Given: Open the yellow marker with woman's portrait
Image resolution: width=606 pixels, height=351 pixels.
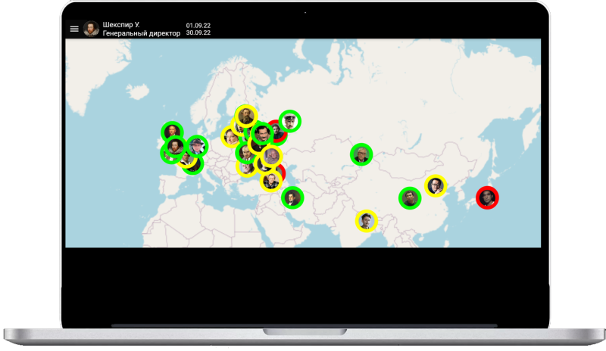Looking at the screenshot, I should (x=230, y=137).
